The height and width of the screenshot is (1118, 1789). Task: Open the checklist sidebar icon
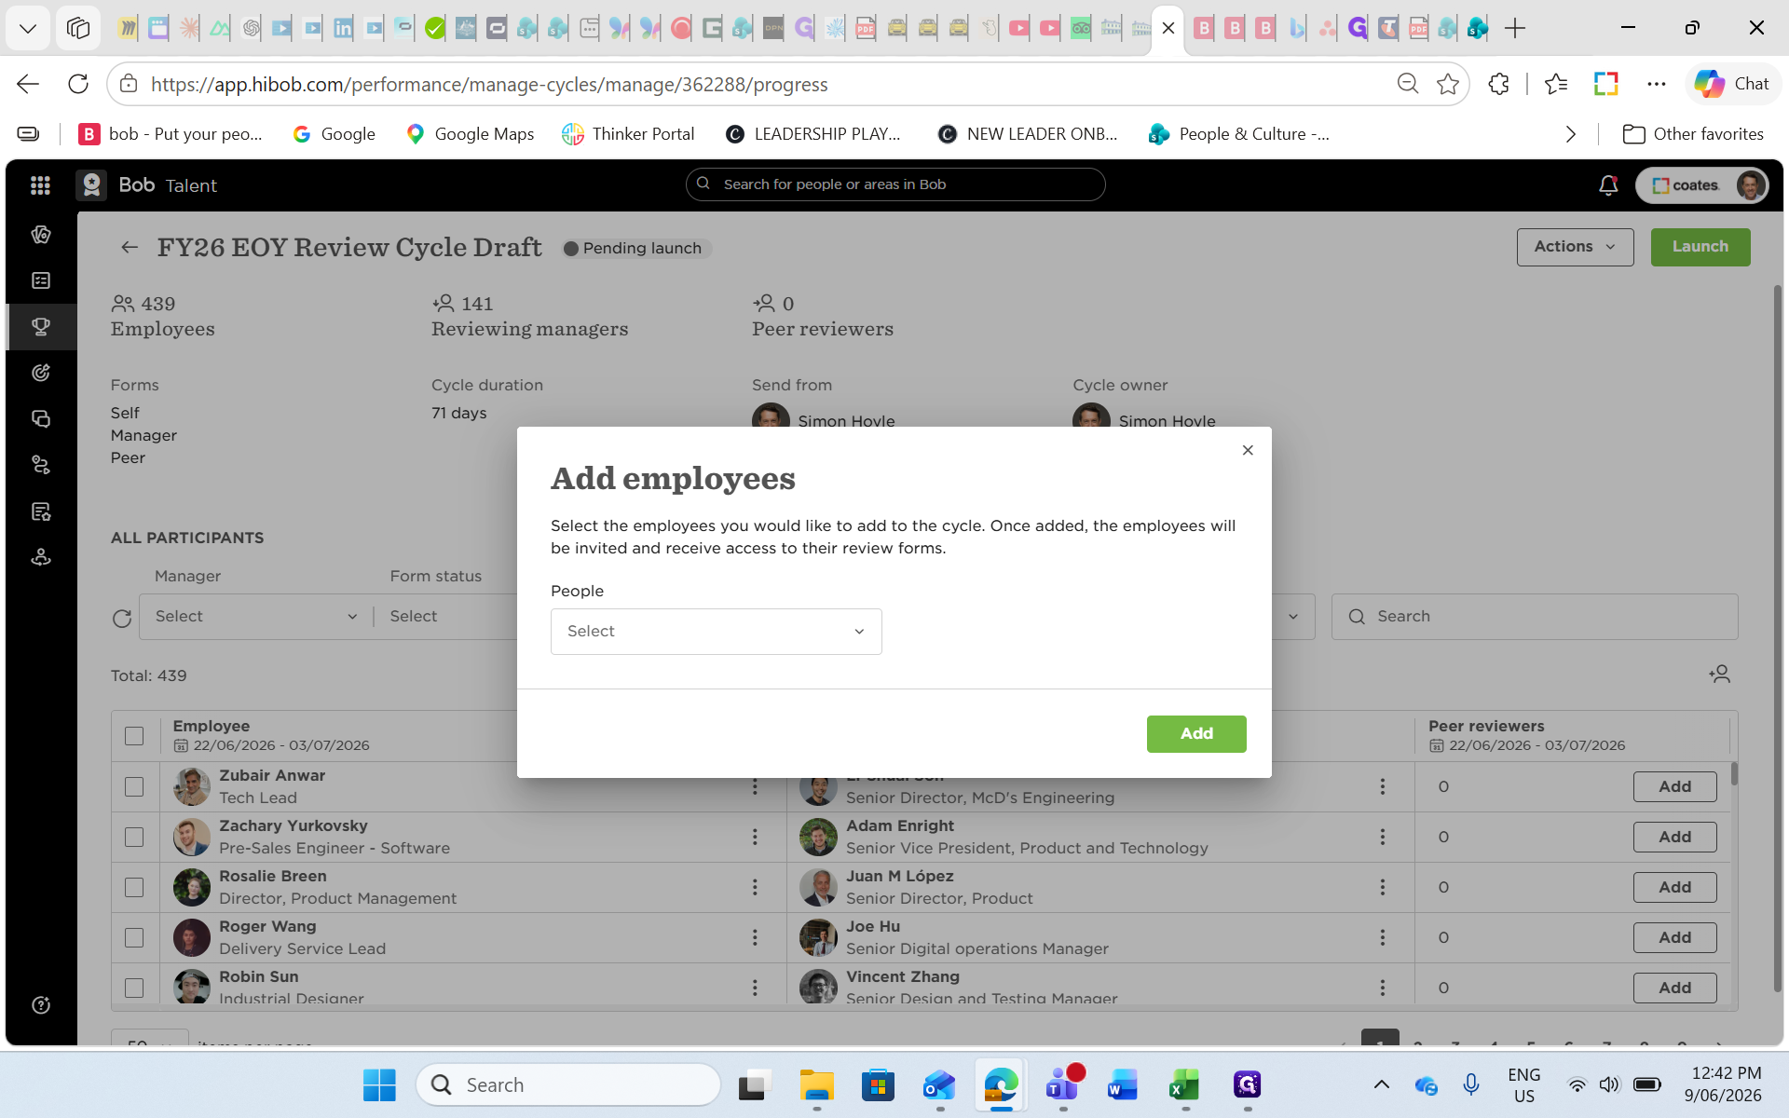(x=41, y=280)
